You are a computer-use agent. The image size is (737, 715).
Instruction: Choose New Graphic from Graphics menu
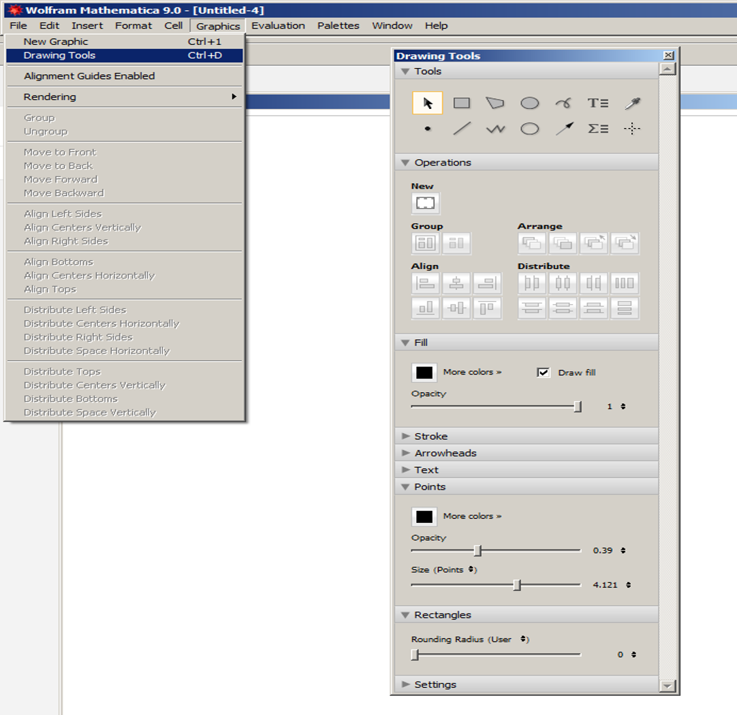pos(125,42)
